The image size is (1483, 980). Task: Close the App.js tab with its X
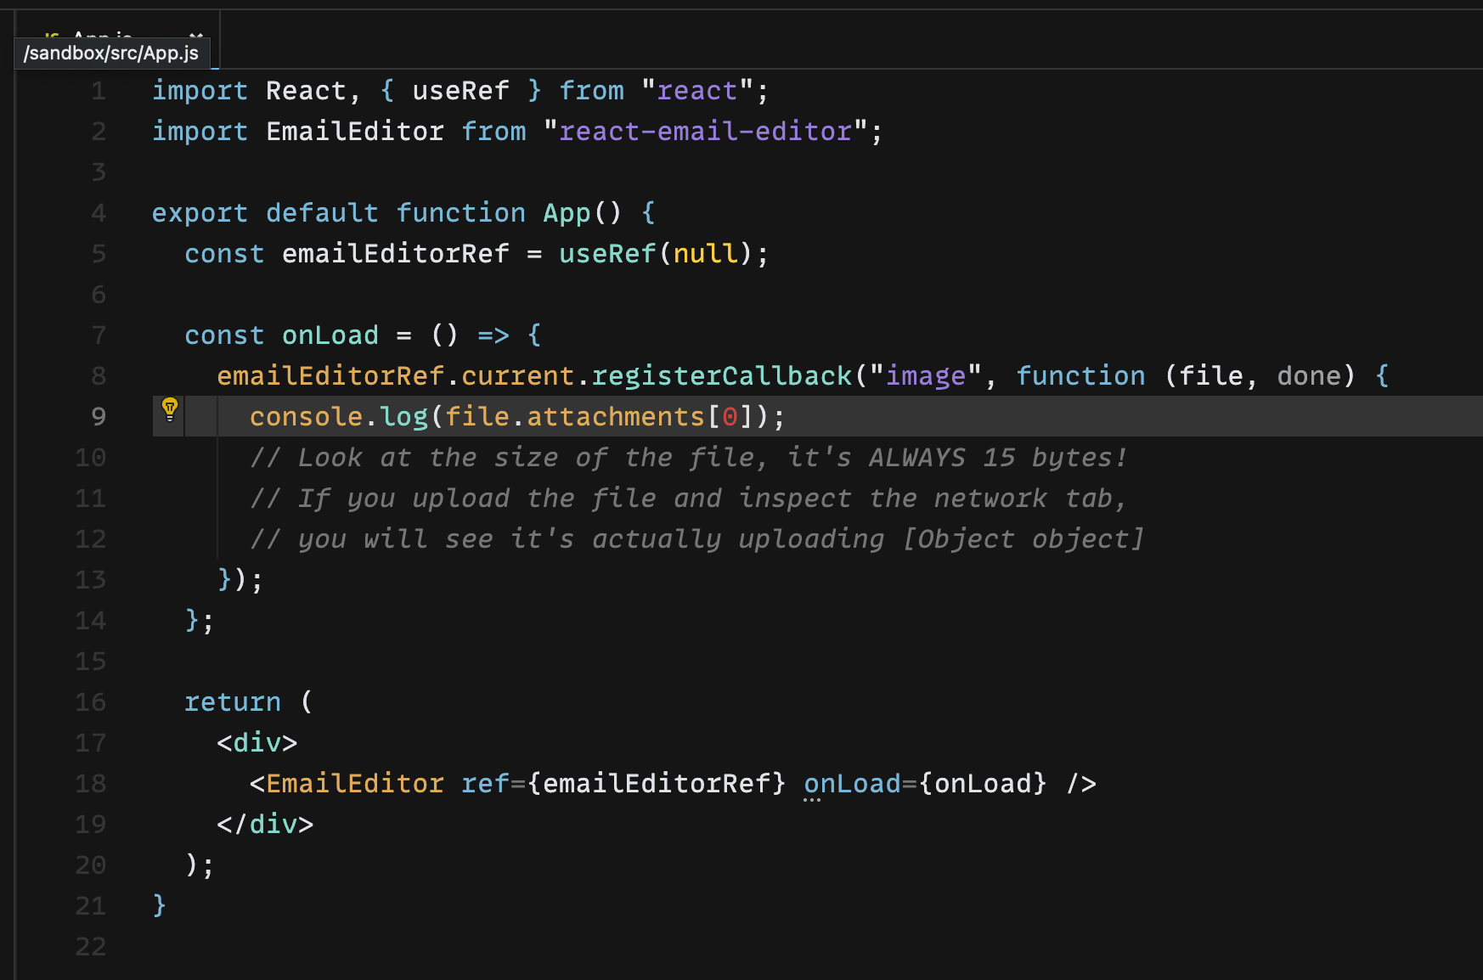click(196, 36)
